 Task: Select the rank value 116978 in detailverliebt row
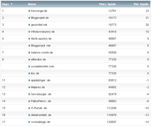tap(111, 115)
